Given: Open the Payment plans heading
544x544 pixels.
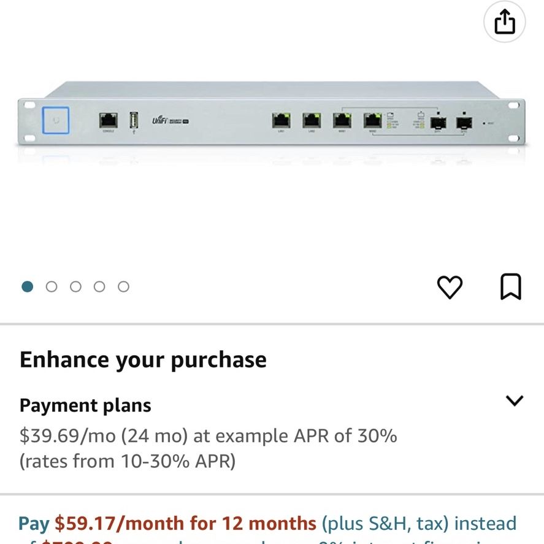Looking at the screenshot, I should point(85,405).
